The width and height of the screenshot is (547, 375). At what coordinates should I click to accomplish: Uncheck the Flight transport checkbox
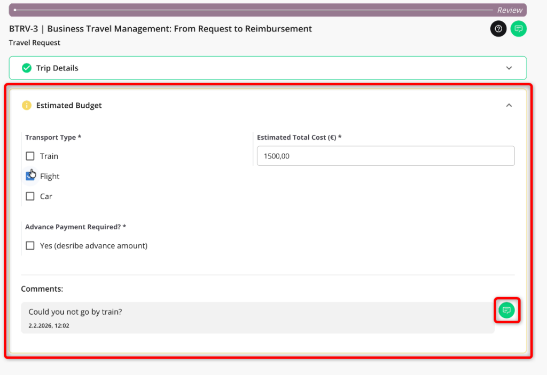(x=30, y=176)
